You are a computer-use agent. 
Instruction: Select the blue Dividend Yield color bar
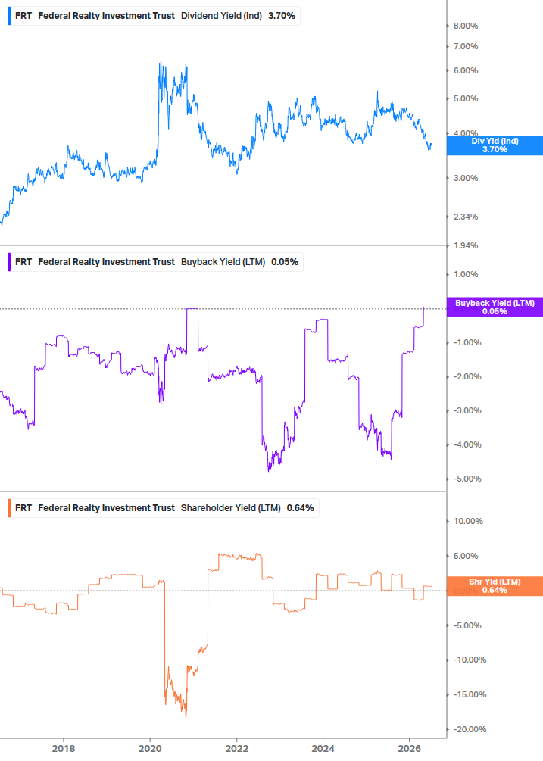[x=9, y=16]
